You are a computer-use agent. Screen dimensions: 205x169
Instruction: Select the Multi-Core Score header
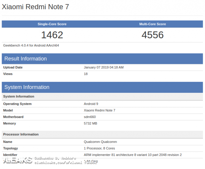pyautogui.click(x=153, y=24)
